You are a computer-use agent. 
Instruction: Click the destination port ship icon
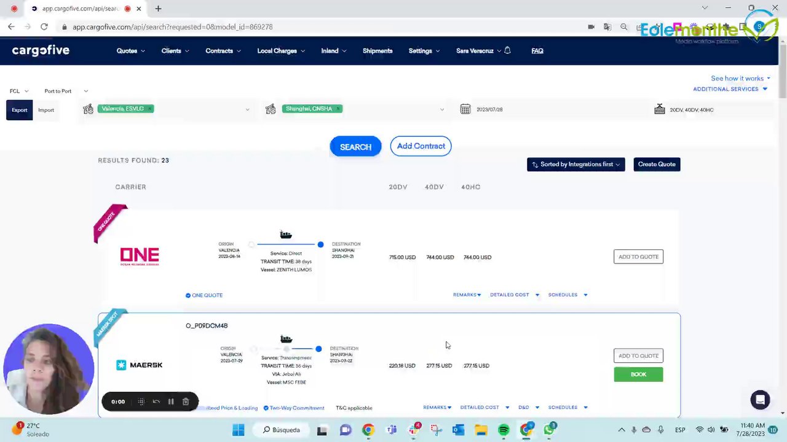tap(271, 109)
